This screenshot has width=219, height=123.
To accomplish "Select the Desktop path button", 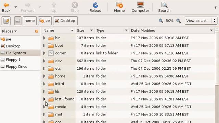I will pos(65,21).
